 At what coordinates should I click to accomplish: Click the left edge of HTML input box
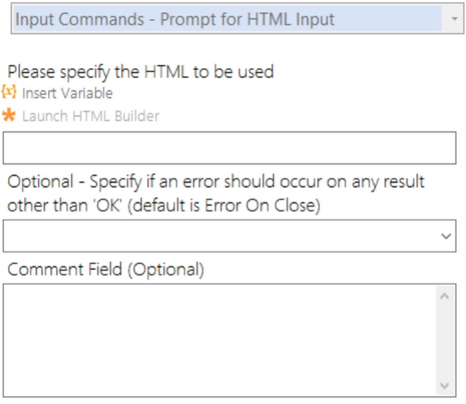[x=9, y=147]
